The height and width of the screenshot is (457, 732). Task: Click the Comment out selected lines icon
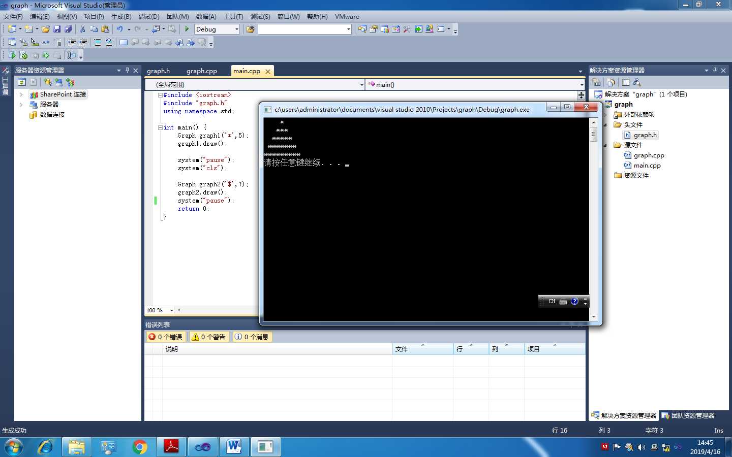click(97, 42)
